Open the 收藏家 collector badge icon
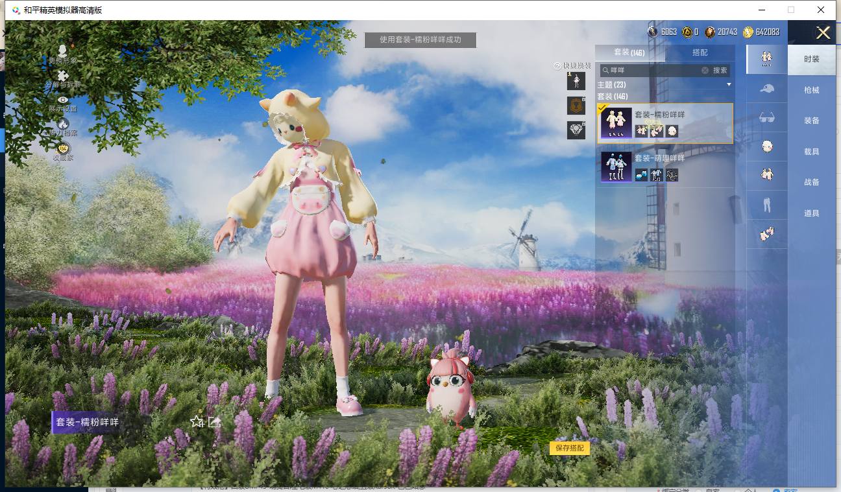 click(x=63, y=149)
